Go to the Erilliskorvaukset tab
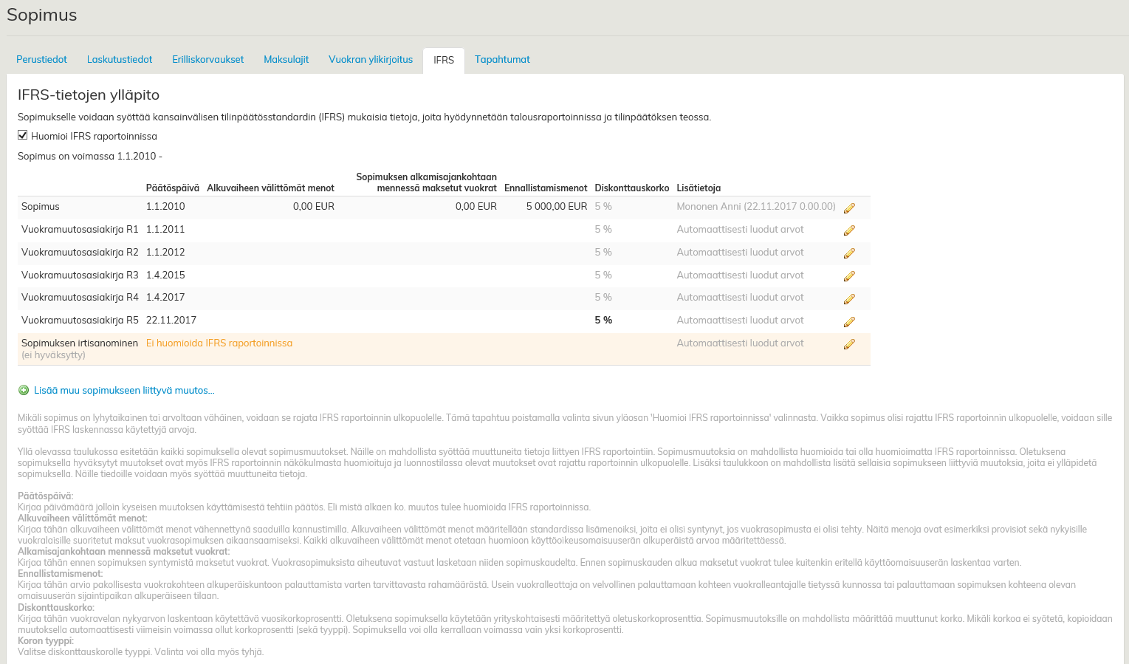 tap(207, 60)
